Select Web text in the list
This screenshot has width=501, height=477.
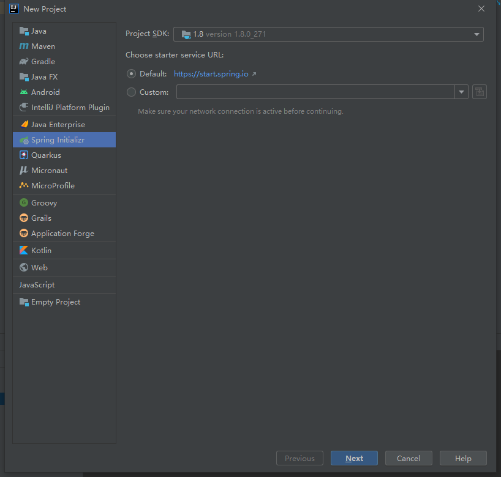click(x=40, y=267)
